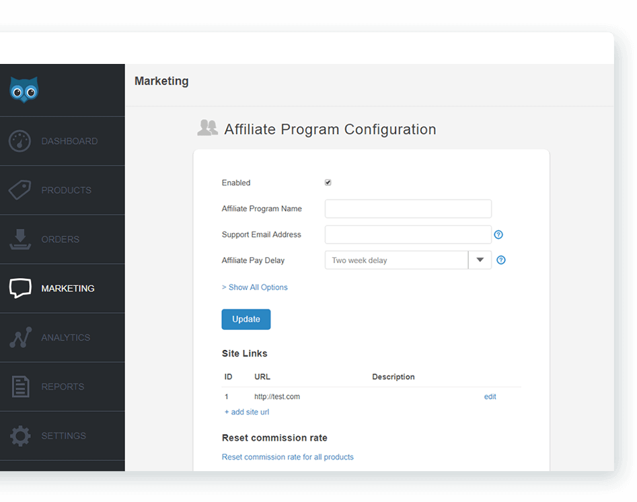The image size is (637, 502).
Task: Click the add site url link
Action: point(247,413)
